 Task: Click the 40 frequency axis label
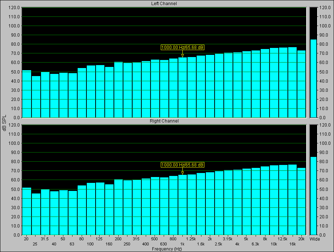pyautogui.click(x=54, y=244)
